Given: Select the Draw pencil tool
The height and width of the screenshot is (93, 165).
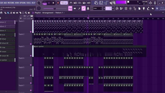Looking at the screenshot, I should [x=5, y=13].
